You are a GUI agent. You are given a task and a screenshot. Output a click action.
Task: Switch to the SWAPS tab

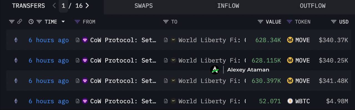(143, 6)
